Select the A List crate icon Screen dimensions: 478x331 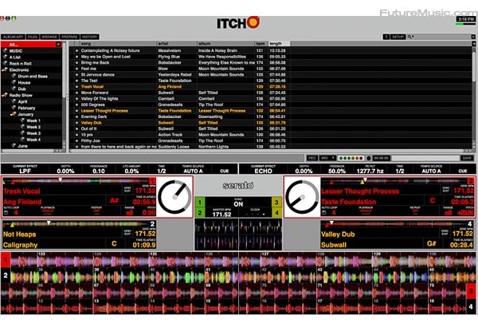(x=5, y=57)
